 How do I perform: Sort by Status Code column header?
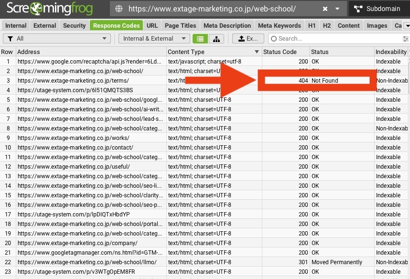pos(286,52)
